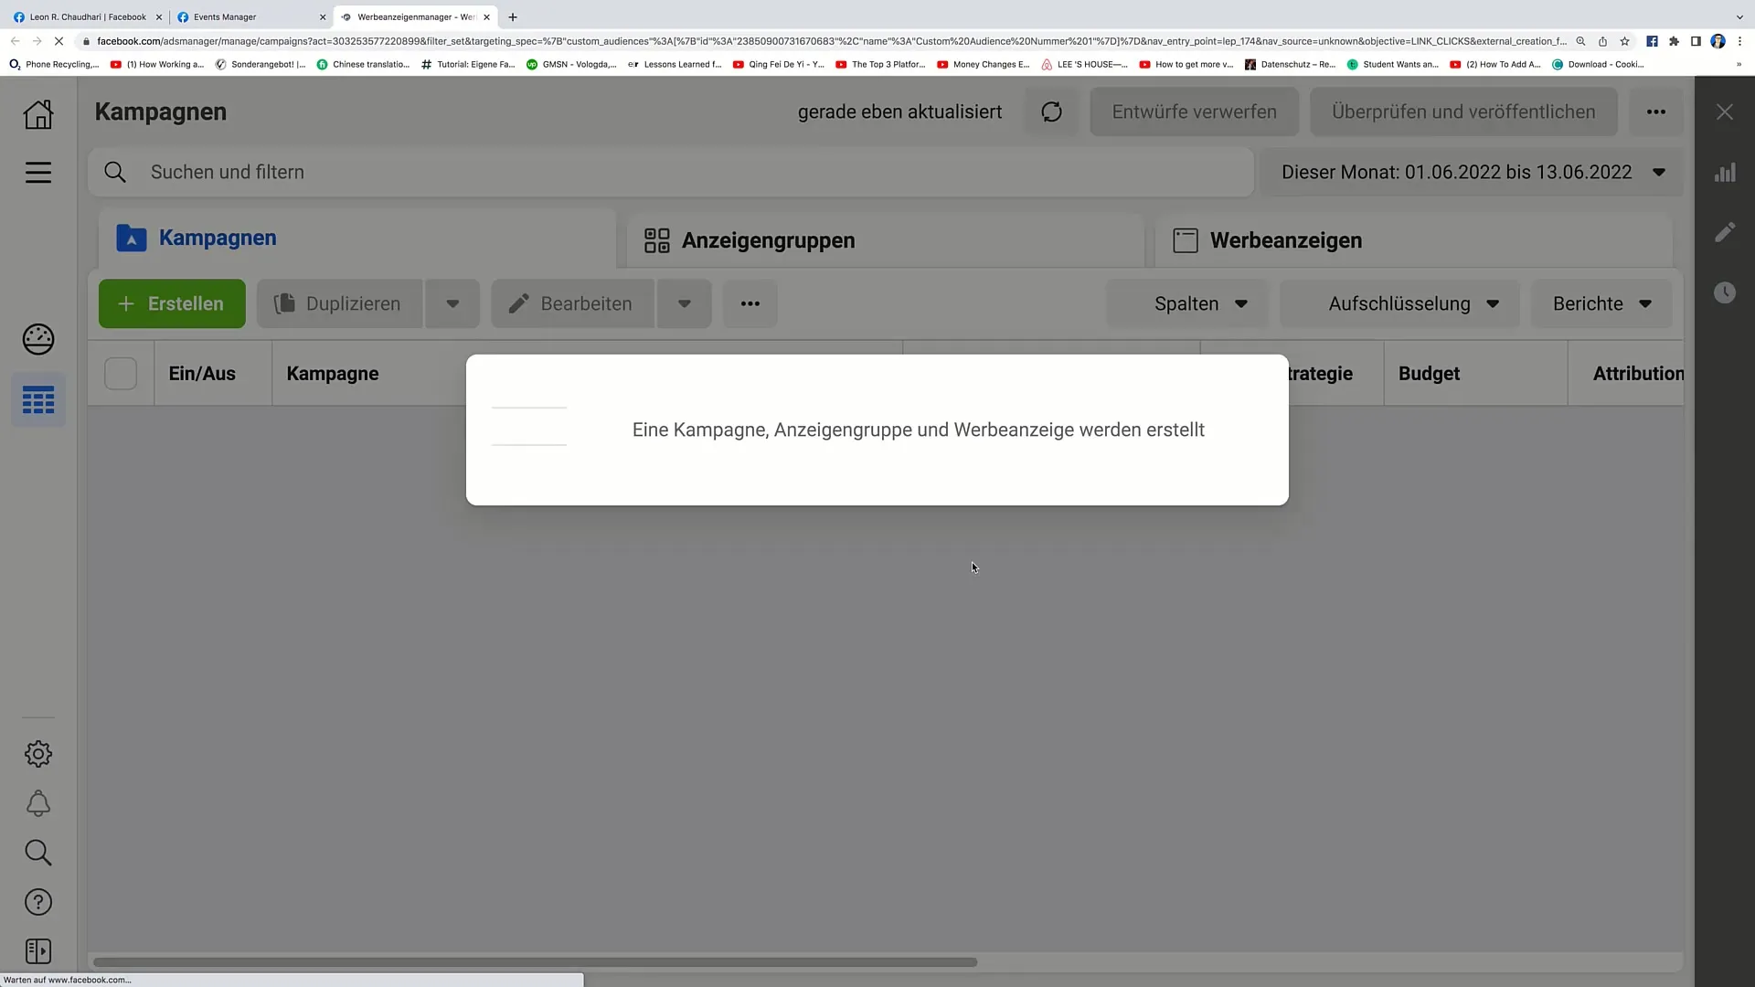Screen dimensions: 1755x987
Task: Open the Datenschutz bookmark
Action: pos(1291,64)
